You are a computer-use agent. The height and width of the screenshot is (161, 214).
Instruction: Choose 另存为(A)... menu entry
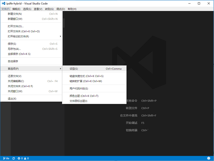31,49
